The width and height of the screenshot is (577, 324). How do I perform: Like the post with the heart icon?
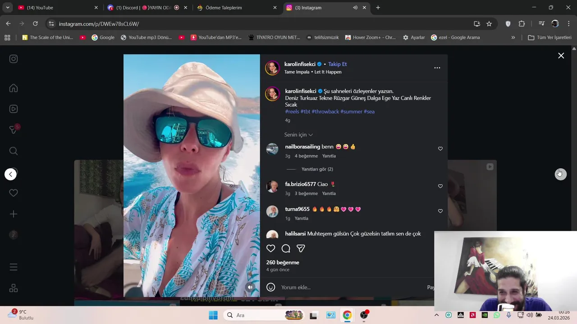(x=271, y=248)
